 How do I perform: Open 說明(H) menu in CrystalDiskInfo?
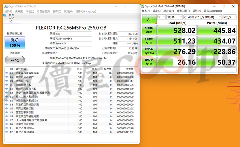(68, 11)
